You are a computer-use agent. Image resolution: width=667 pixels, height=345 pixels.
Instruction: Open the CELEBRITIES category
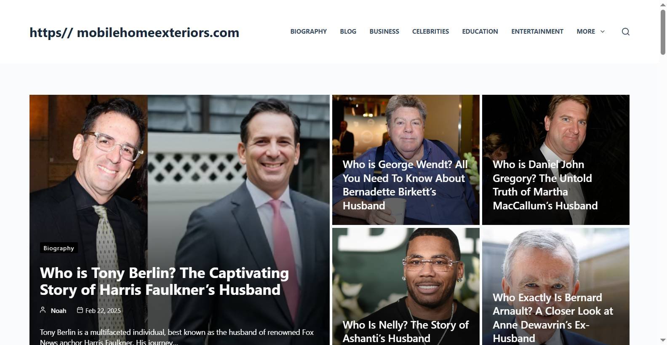tap(430, 32)
